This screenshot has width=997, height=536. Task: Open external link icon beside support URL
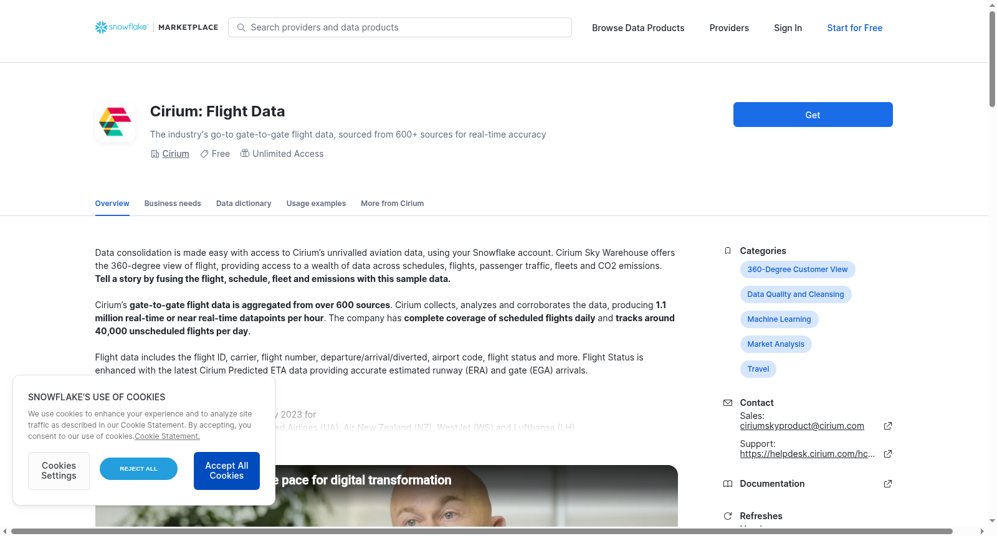point(888,454)
